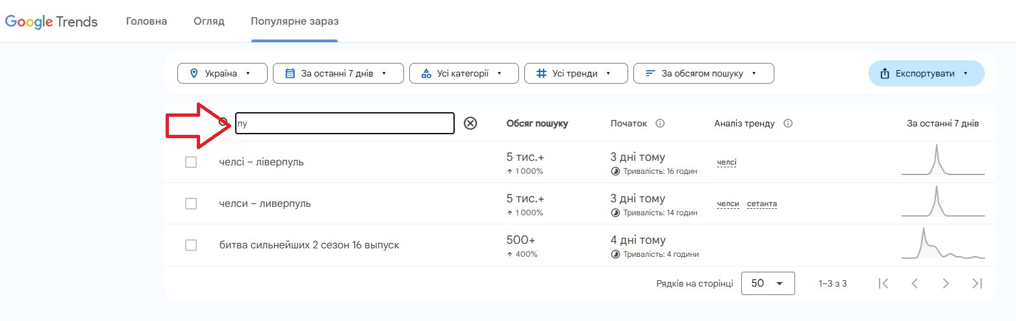This screenshot has width=1016, height=321.
Task: Tick the битва сильнейших 2 сезон checkbox
Action: pos(191,245)
